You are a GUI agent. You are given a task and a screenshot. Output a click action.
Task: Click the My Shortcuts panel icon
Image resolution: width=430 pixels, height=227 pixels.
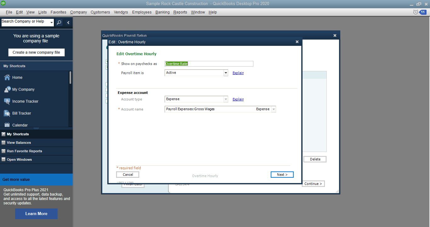(3, 134)
